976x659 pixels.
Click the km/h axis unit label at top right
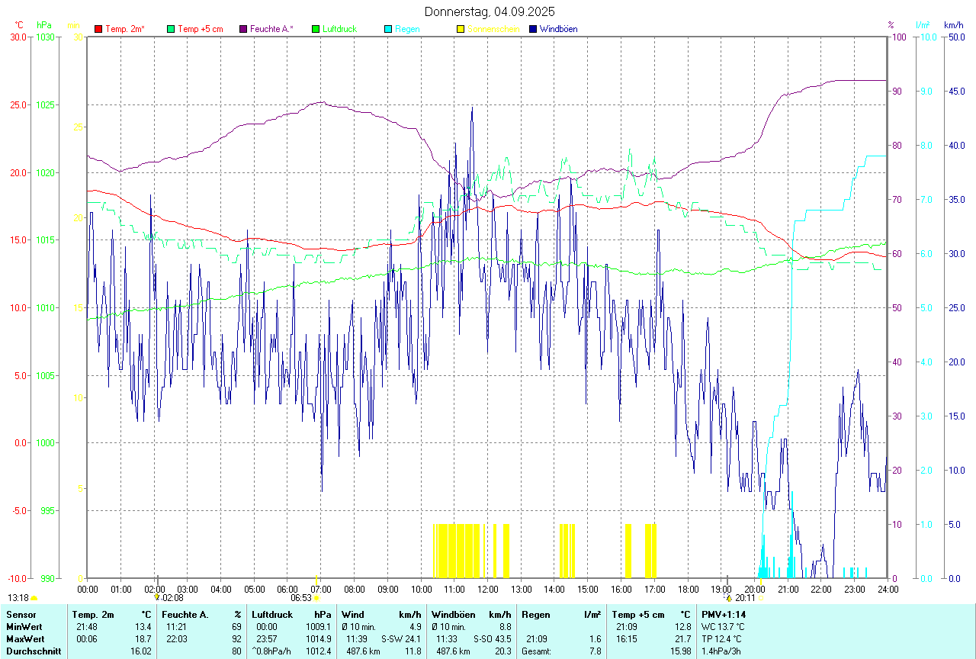tap(954, 25)
